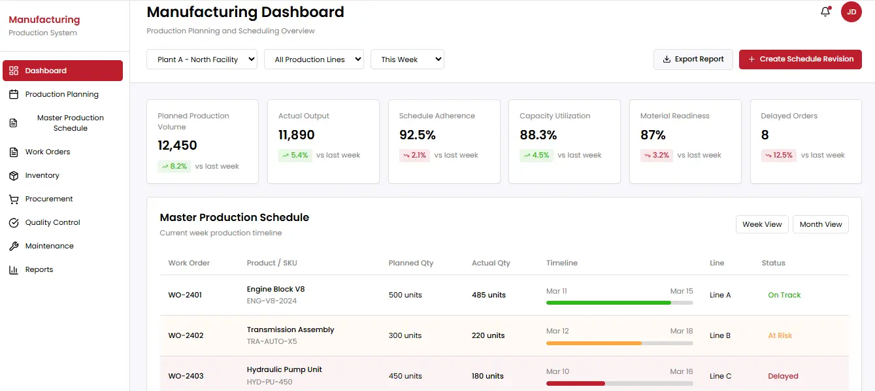Switch to Month View

[820, 224]
